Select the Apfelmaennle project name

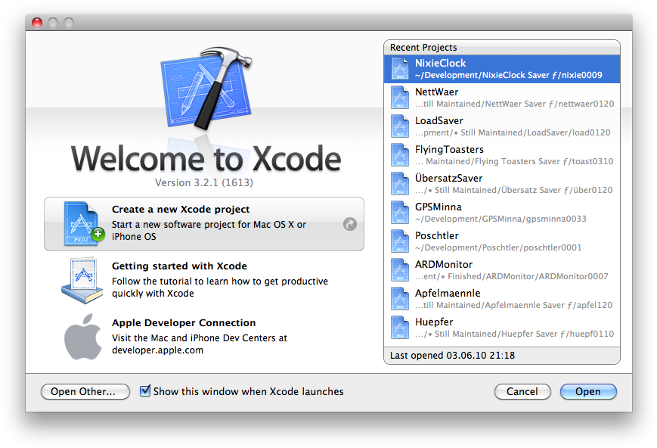[x=448, y=293]
